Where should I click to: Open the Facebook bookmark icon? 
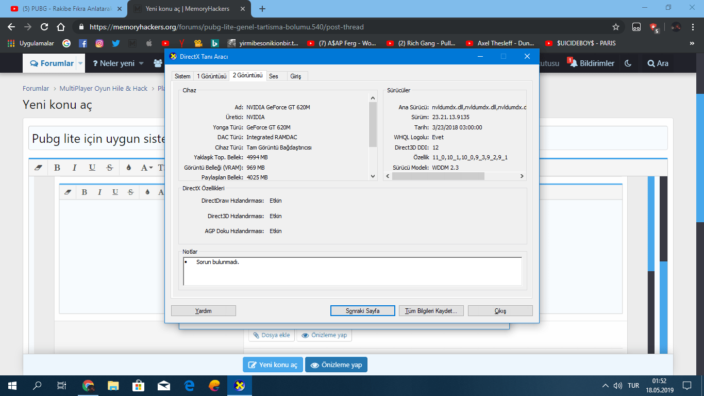pos(83,43)
